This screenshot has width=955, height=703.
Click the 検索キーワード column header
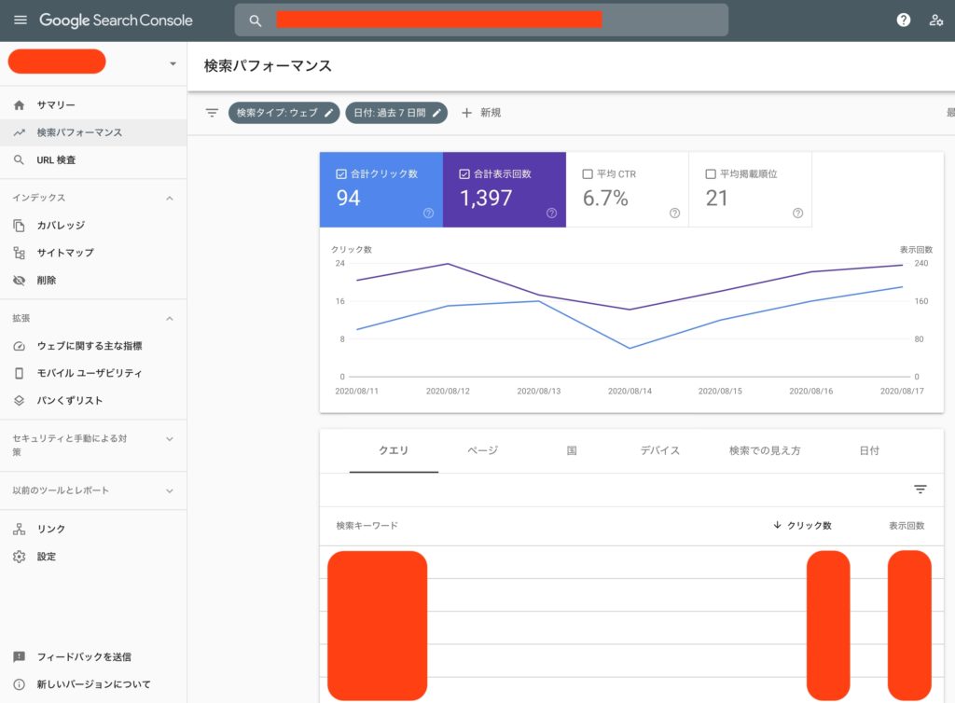(x=367, y=525)
